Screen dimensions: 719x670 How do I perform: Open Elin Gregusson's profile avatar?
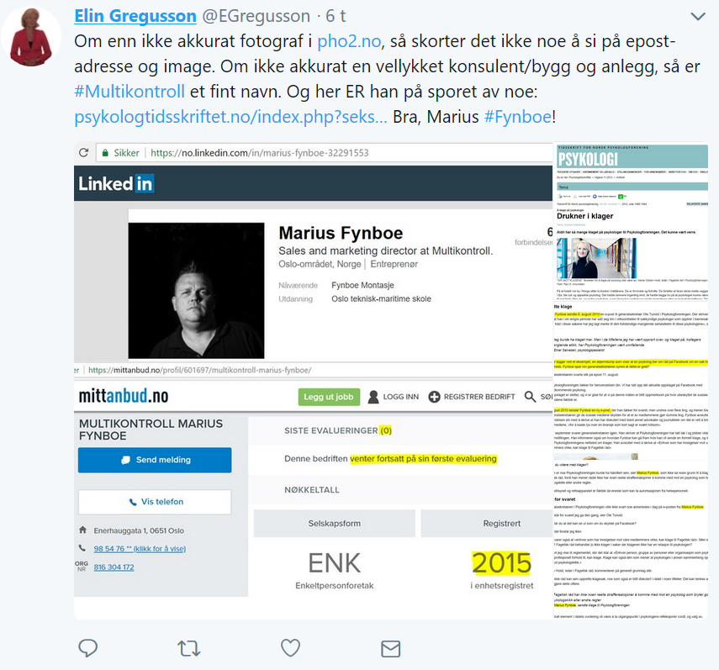pyautogui.click(x=31, y=36)
